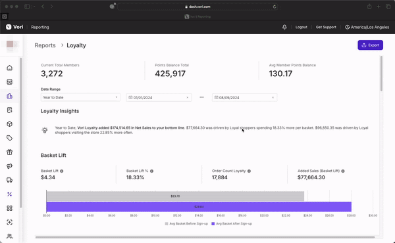The height and width of the screenshot is (243, 395).
Task: Click Avg Member Points Balance 130.17
Action: (x=280, y=74)
